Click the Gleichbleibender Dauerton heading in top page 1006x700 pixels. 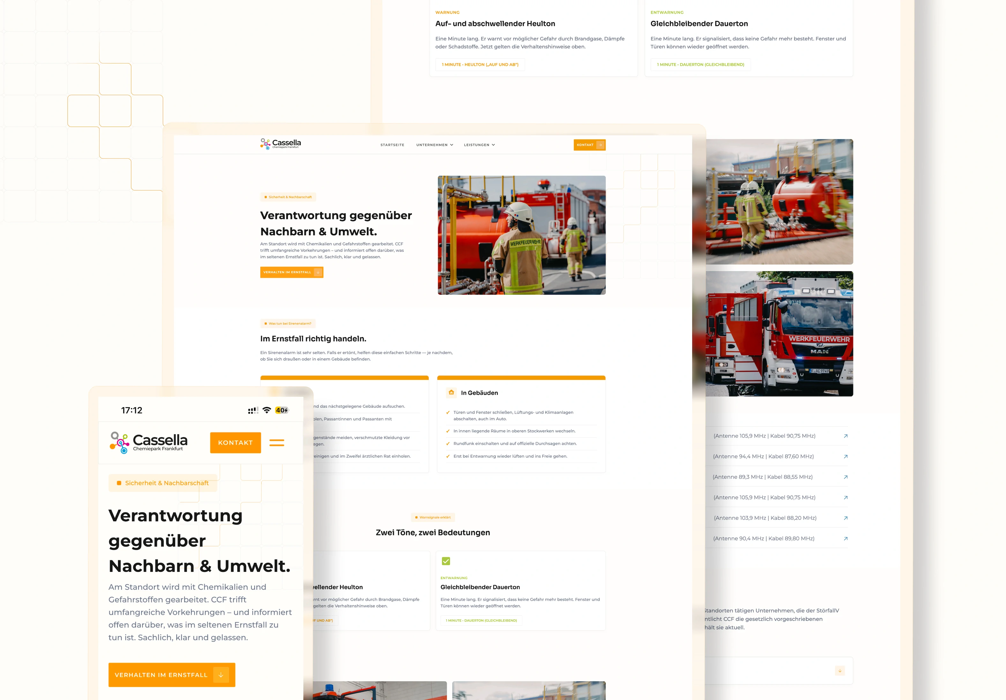[x=699, y=24]
